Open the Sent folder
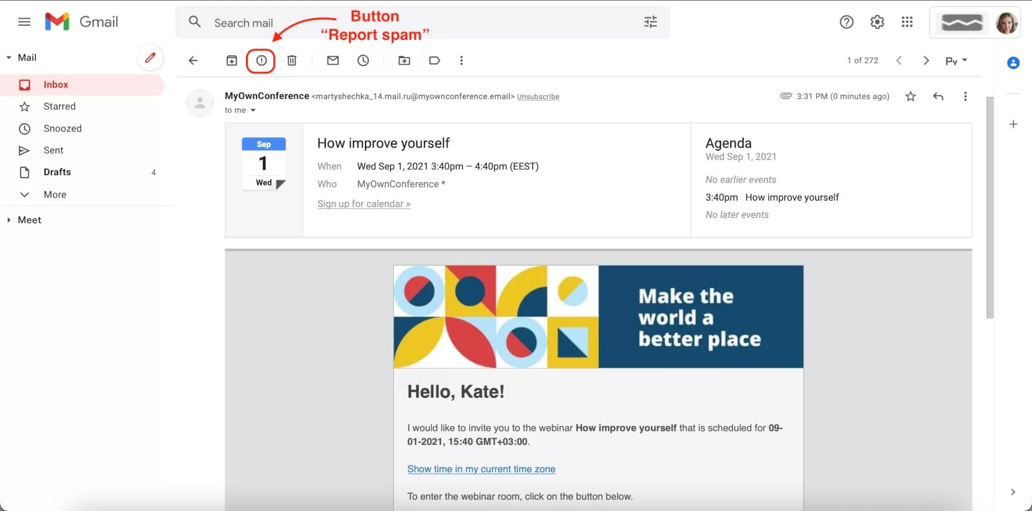 (53, 150)
